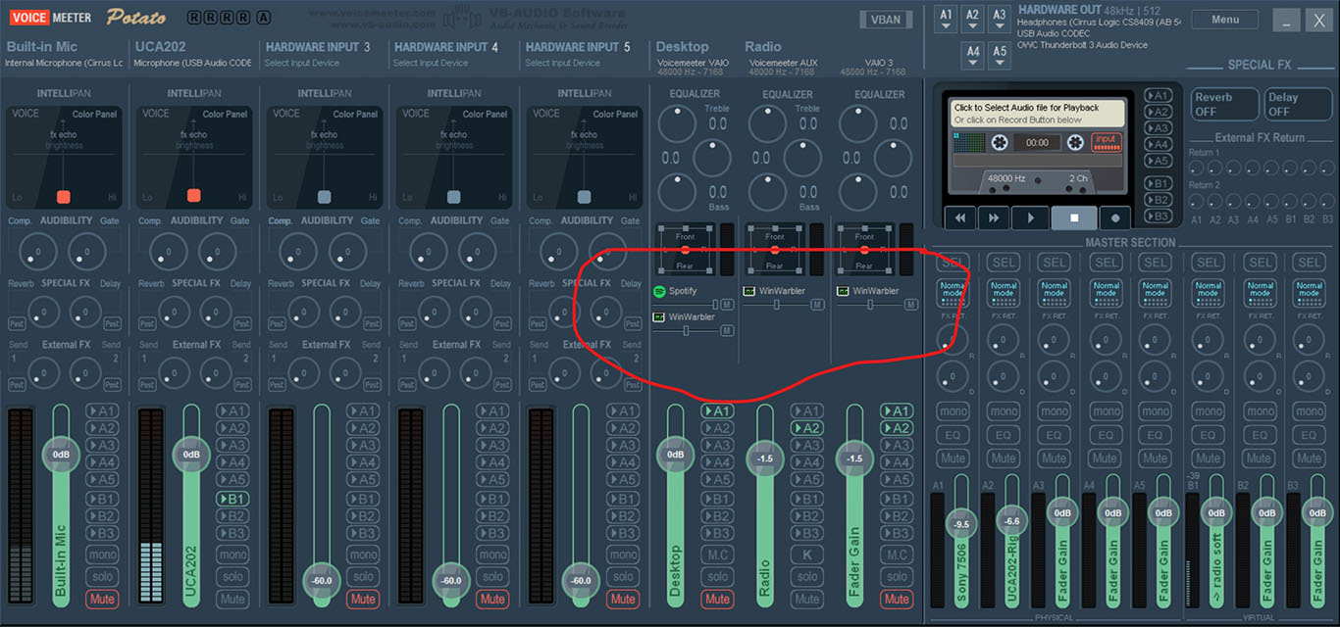Click the Treble knob on the Desktop equalizer
The height and width of the screenshot is (627, 1340).
tap(677, 123)
